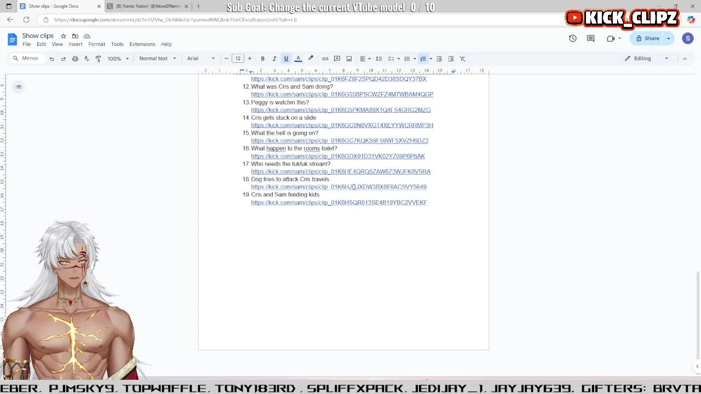This screenshot has height=394, width=701.
Task: Open the zoom 100% dropdown
Action: tap(118, 59)
